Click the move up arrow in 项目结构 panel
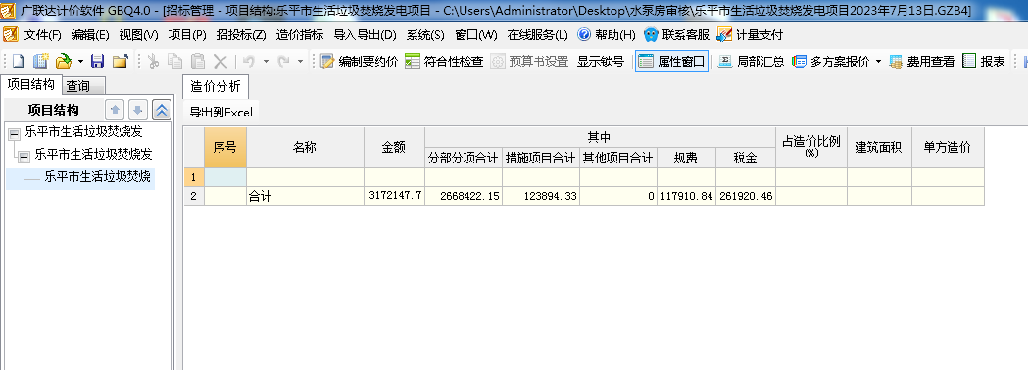 tap(115, 110)
